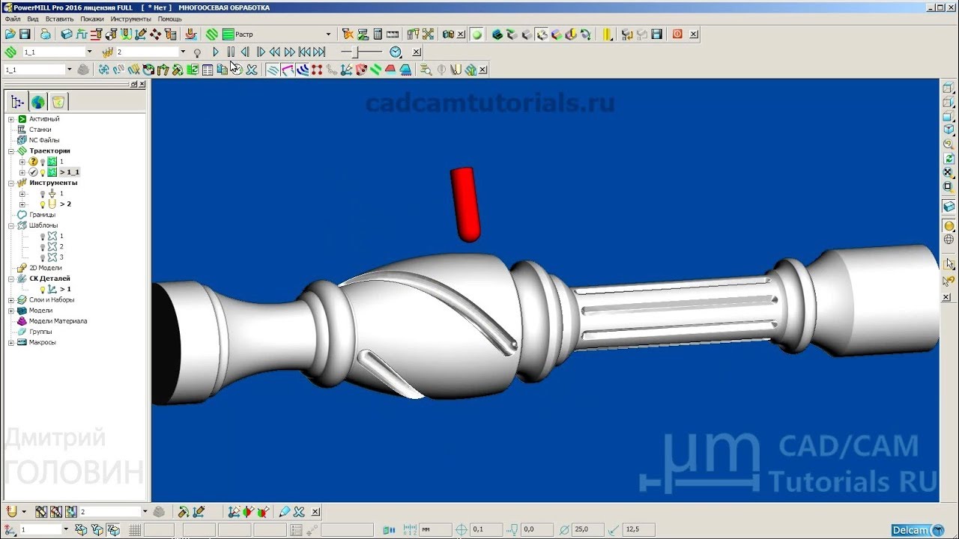Open the Вставить menu
This screenshot has width=959, height=539.
[59, 19]
